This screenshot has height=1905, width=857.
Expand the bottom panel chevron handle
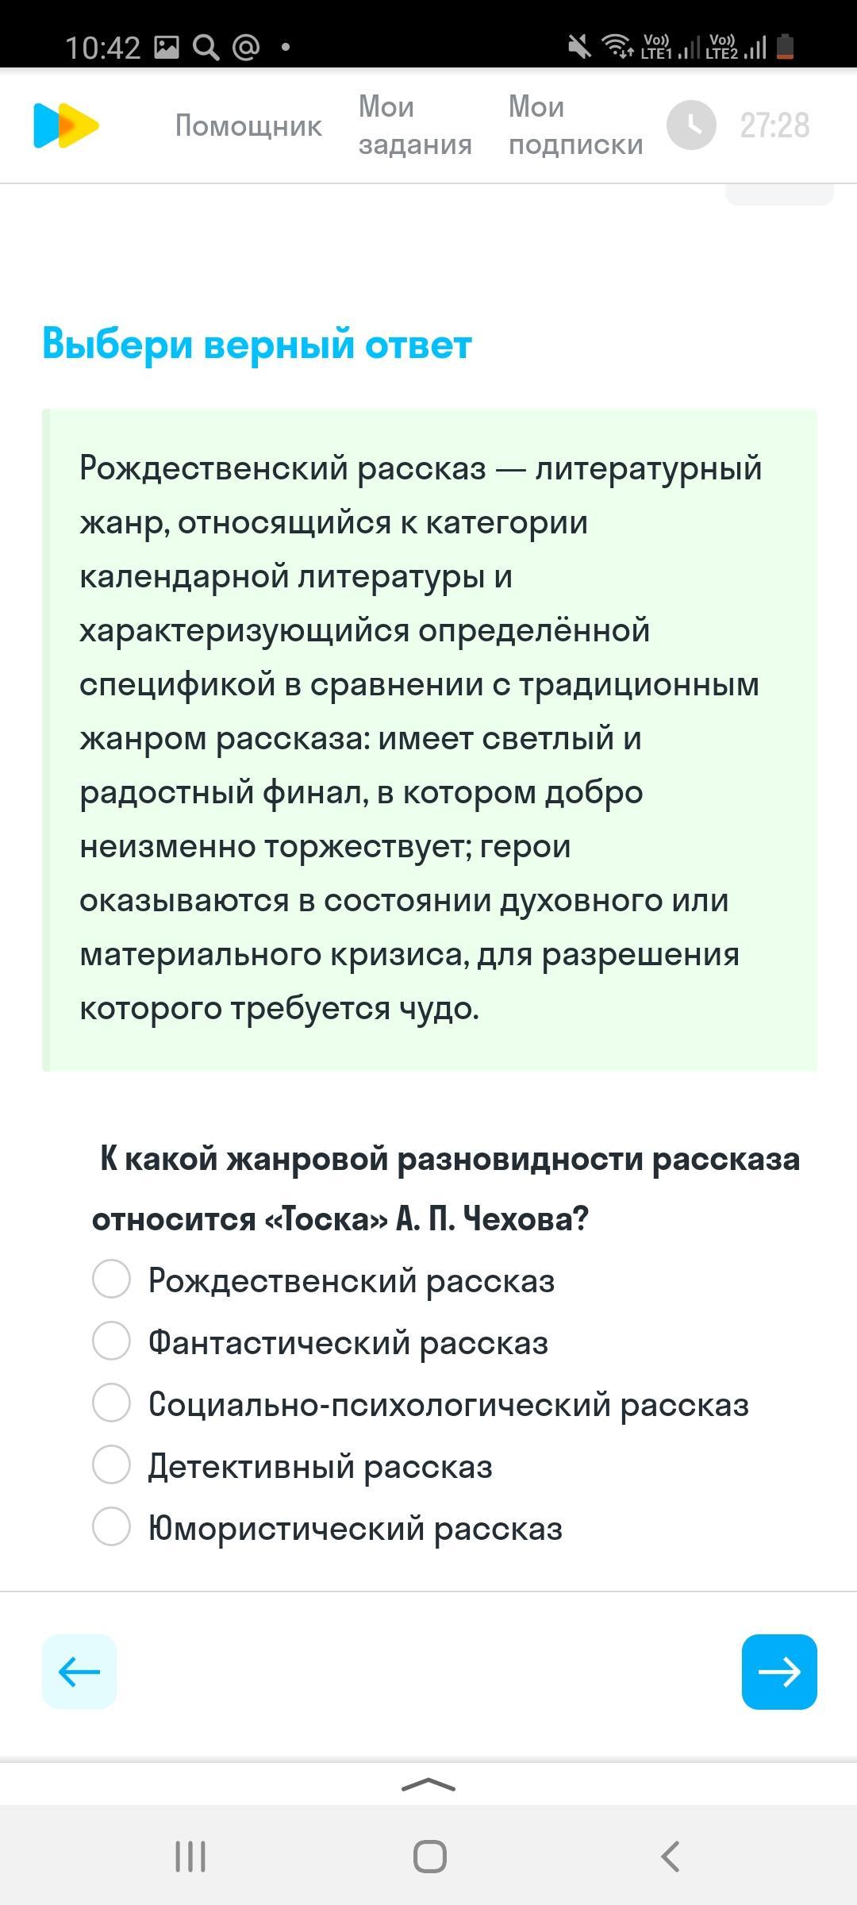428,1785
